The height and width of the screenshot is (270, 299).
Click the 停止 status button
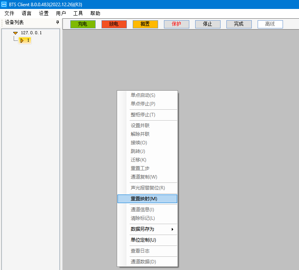(208, 24)
